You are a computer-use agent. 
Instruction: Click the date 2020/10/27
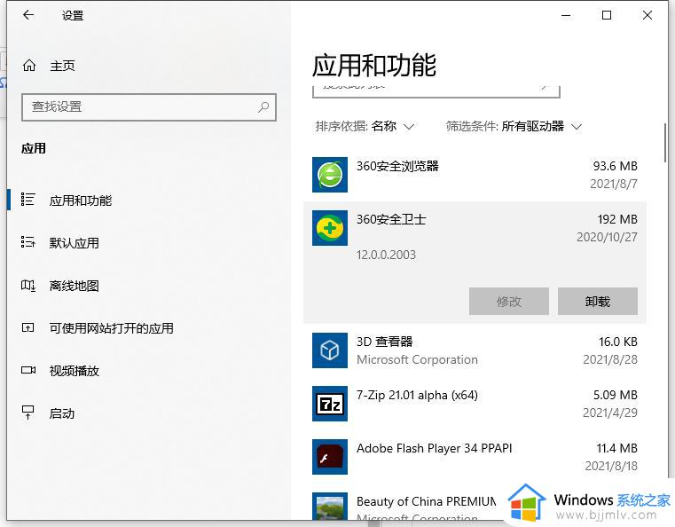[607, 237]
